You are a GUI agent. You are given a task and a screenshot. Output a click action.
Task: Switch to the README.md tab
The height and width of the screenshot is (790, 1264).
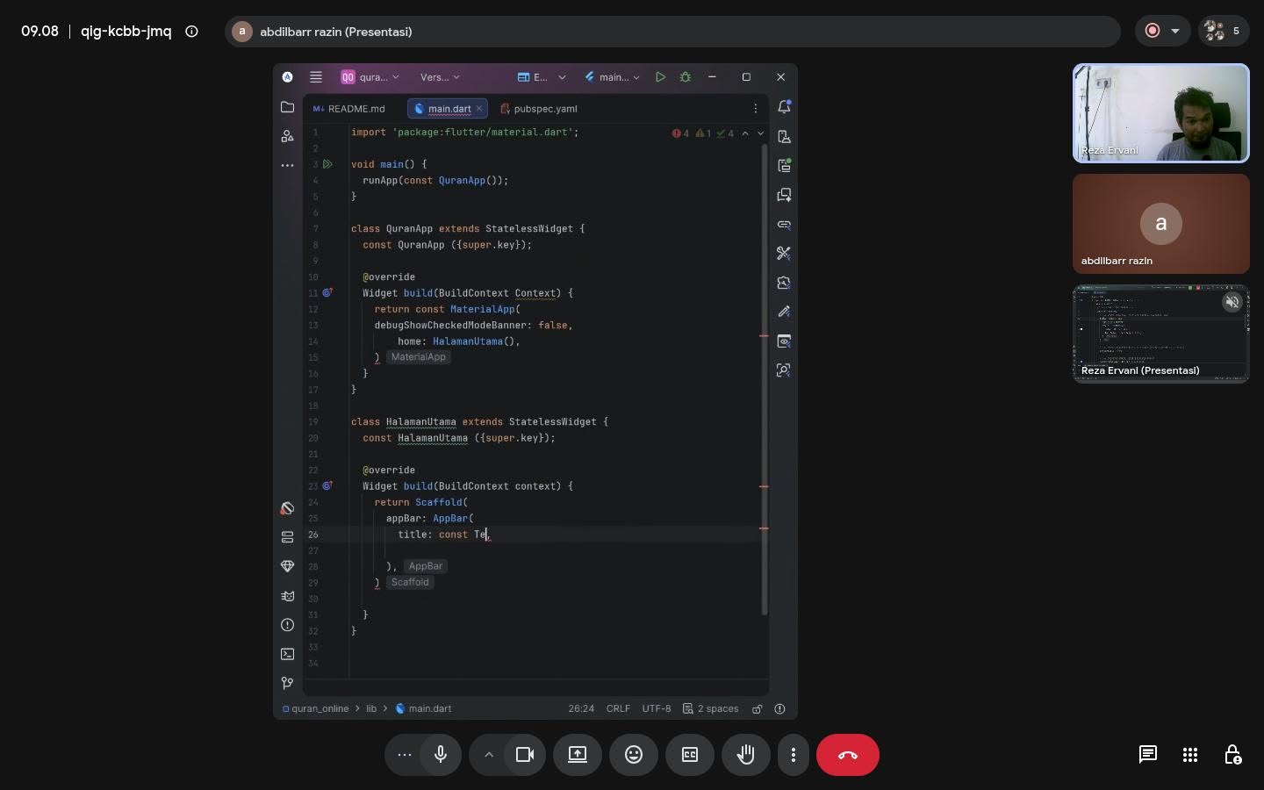[349, 109]
